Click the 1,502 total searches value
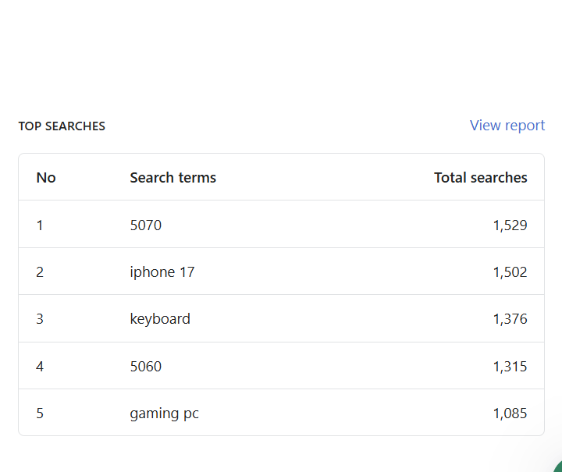Screen dimensions: 562x472 510,272
